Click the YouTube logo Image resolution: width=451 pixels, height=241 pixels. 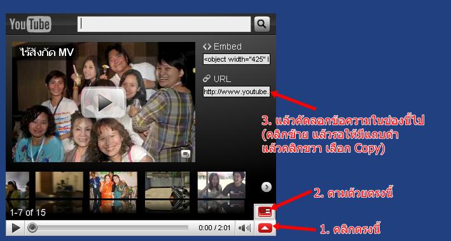coord(30,24)
